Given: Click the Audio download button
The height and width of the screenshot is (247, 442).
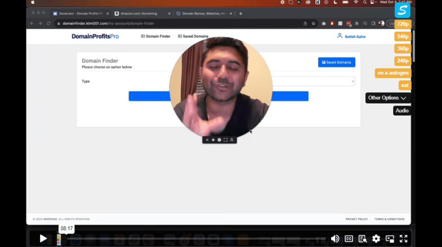Looking at the screenshot, I should tap(402, 111).
